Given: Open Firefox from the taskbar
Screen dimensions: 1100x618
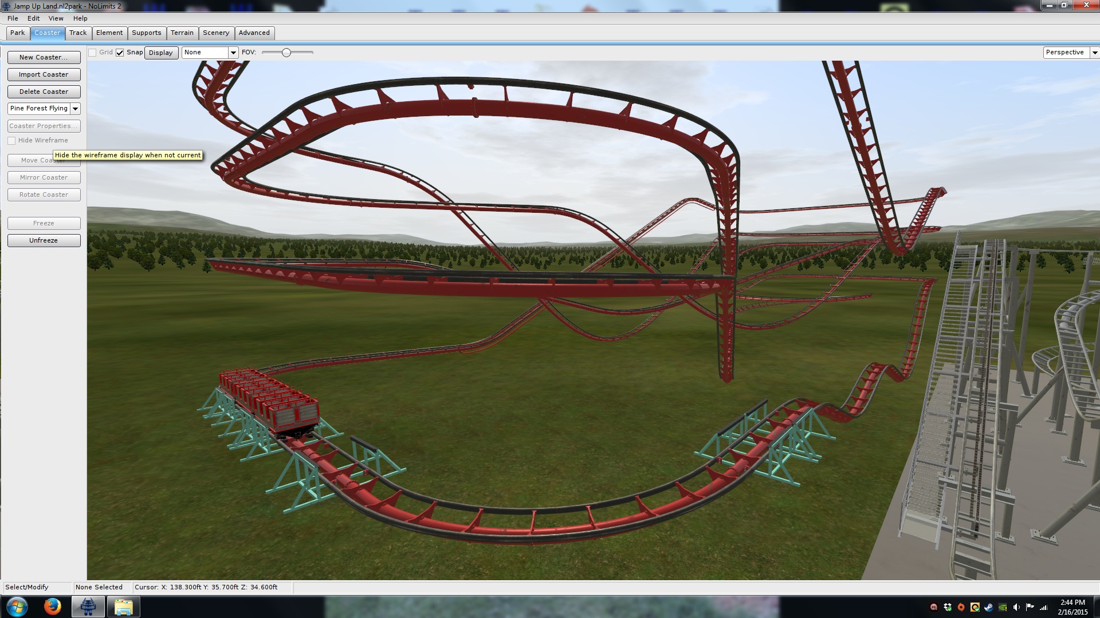Looking at the screenshot, I should tap(52, 607).
